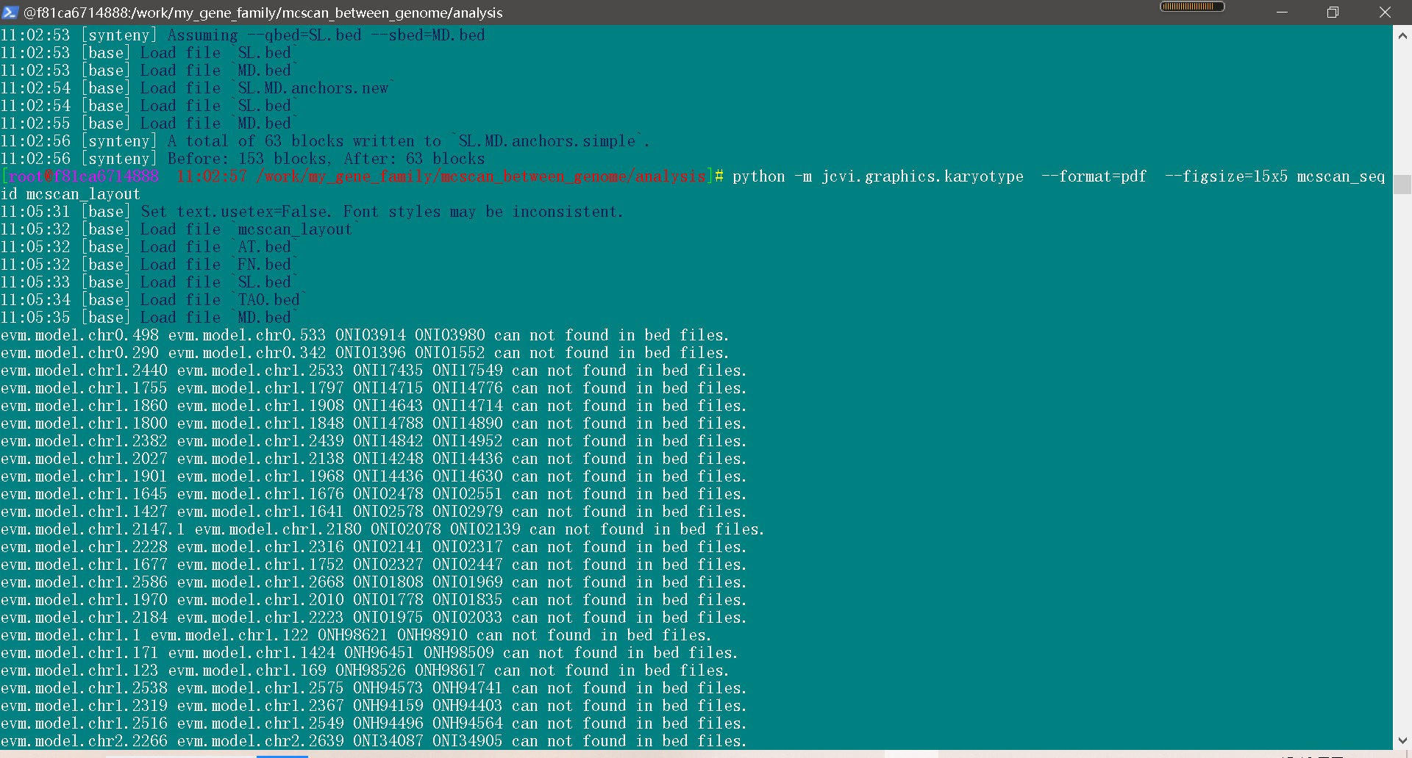The width and height of the screenshot is (1412, 758).
Task: Click 'evm.model.chr1.171' text
Action: pos(79,653)
